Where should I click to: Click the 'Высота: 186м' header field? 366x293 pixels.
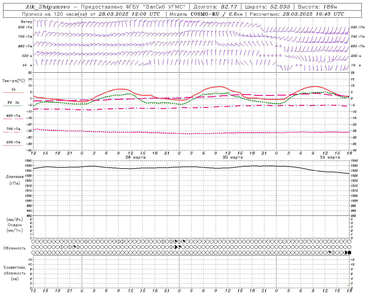(x=318, y=7)
